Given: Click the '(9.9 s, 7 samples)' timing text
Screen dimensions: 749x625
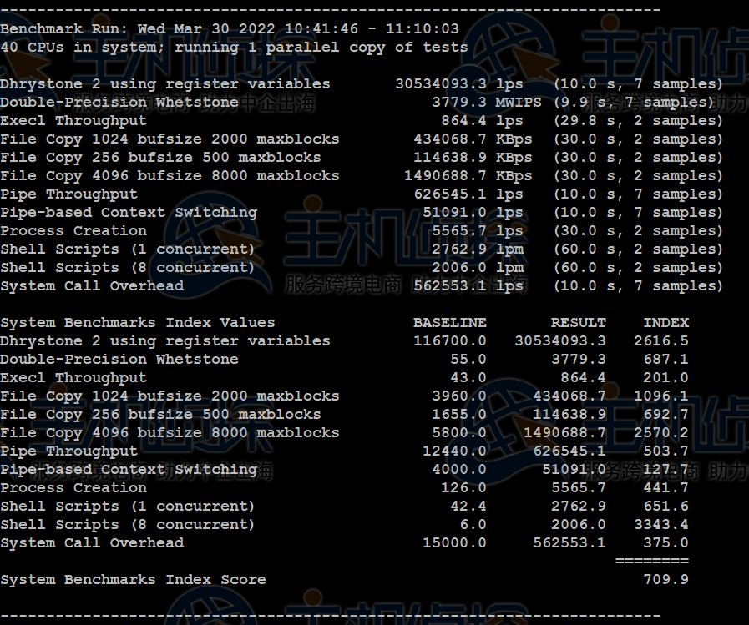Looking at the screenshot, I should tap(634, 103).
